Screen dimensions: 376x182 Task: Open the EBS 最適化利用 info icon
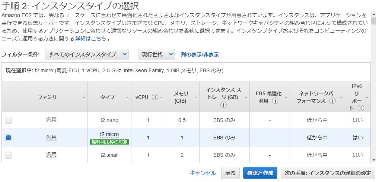pos(275,101)
